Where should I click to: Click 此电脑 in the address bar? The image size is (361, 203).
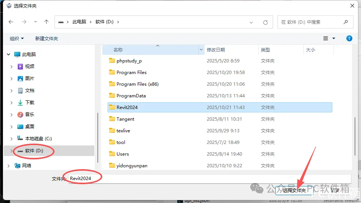[79, 22]
